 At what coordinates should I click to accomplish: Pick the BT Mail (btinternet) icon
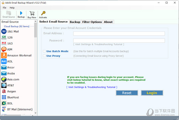(x=4, y=109)
